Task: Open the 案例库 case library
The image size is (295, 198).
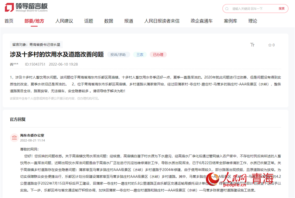Action: [230, 21]
